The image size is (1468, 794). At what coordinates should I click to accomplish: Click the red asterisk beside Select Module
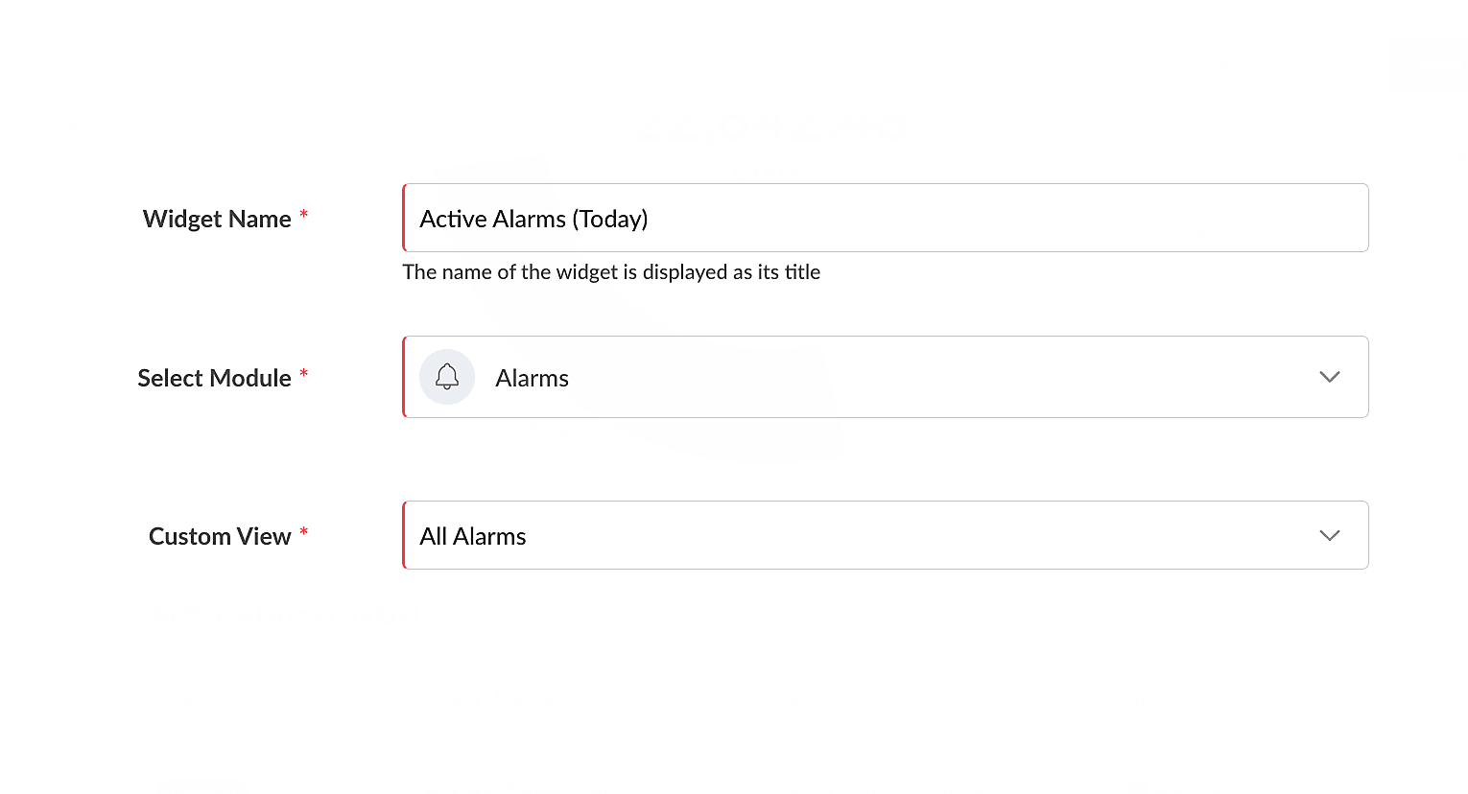(304, 373)
